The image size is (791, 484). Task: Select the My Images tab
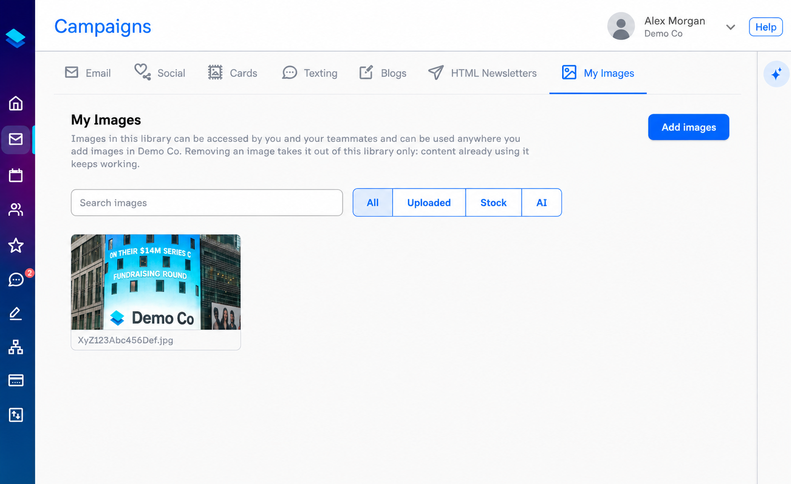[x=598, y=73]
